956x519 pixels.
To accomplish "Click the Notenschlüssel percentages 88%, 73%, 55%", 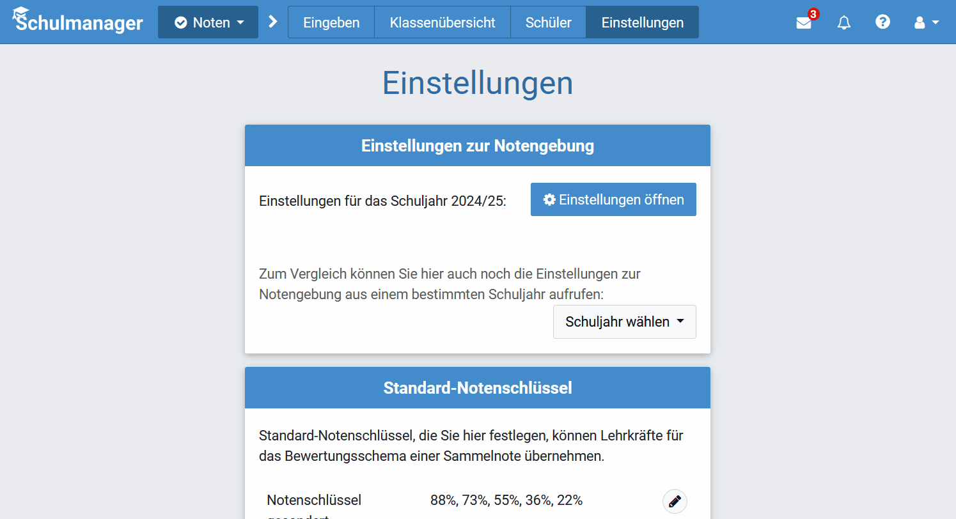I will (506, 500).
